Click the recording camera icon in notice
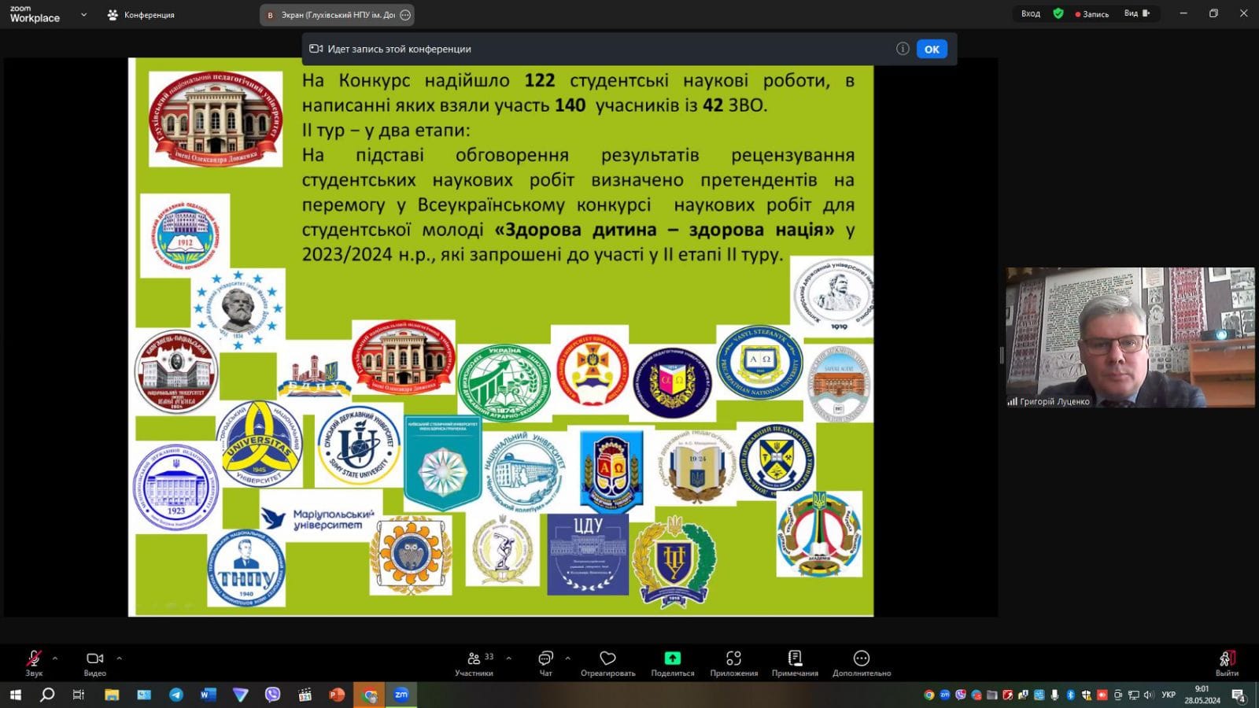 tap(316, 49)
